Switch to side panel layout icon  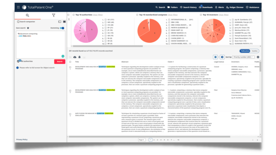point(60,22)
